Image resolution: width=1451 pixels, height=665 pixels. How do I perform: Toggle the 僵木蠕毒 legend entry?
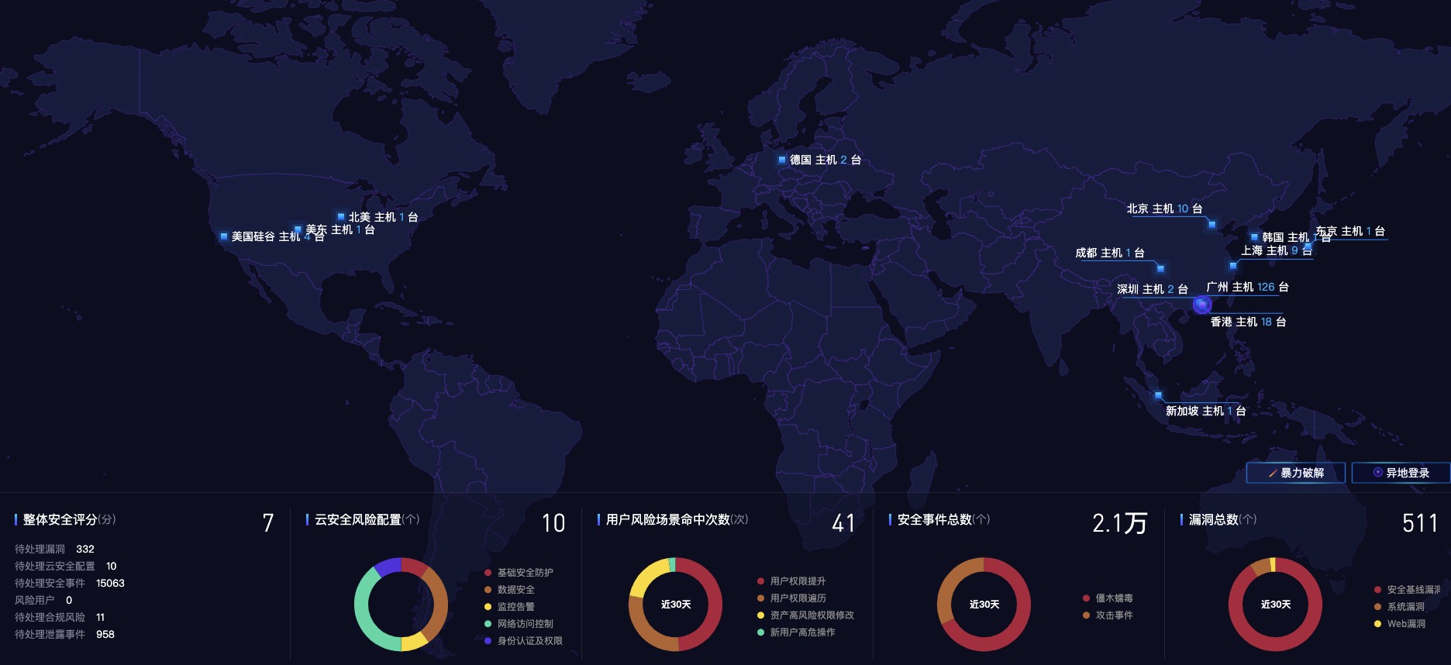point(1108,598)
